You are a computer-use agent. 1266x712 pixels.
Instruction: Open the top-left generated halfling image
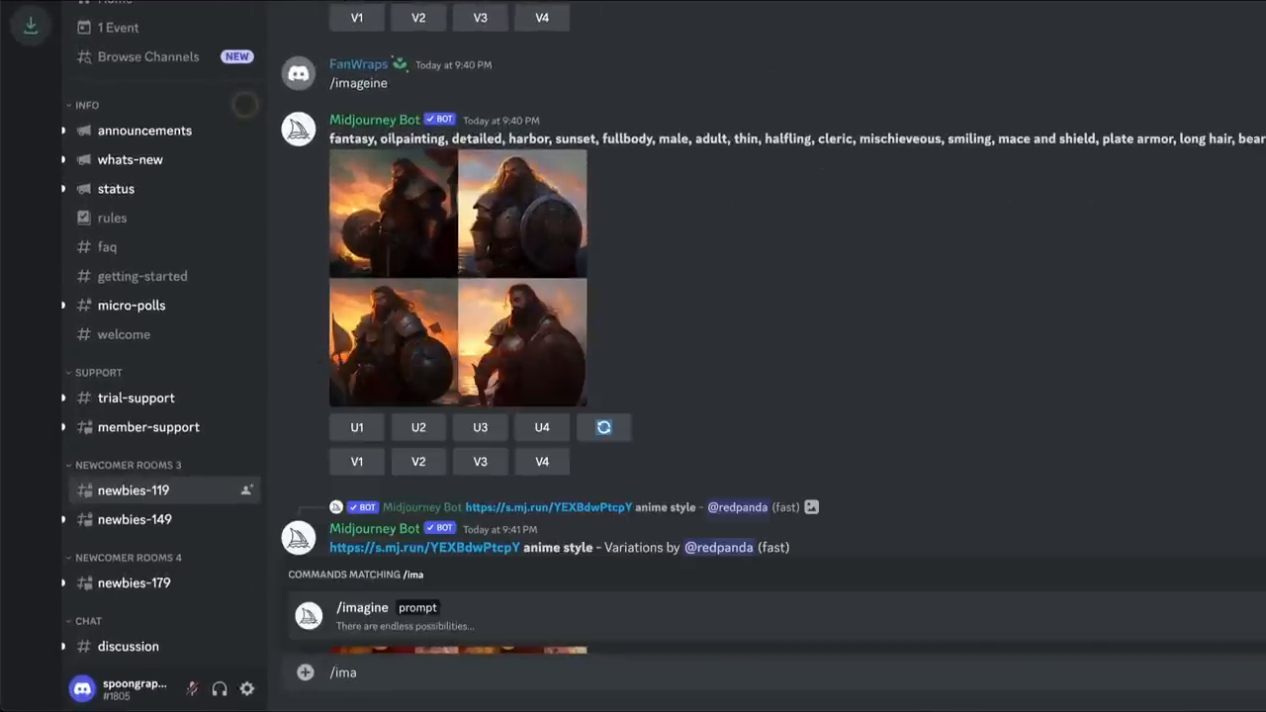pyautogui.click(x=393, y=213)
